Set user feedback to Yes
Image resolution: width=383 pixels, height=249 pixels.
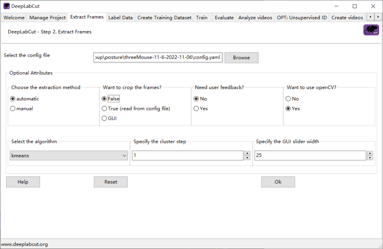pos(201,109)
